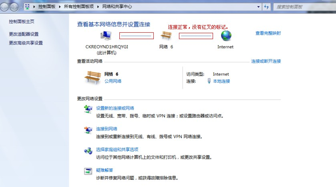Open the 本地连接 connection link

click(221, 81)
